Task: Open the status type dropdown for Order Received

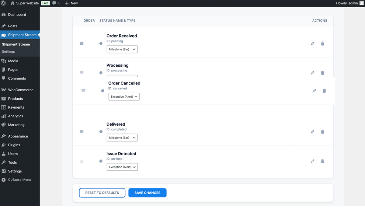Action: click(x=122, y=49)
